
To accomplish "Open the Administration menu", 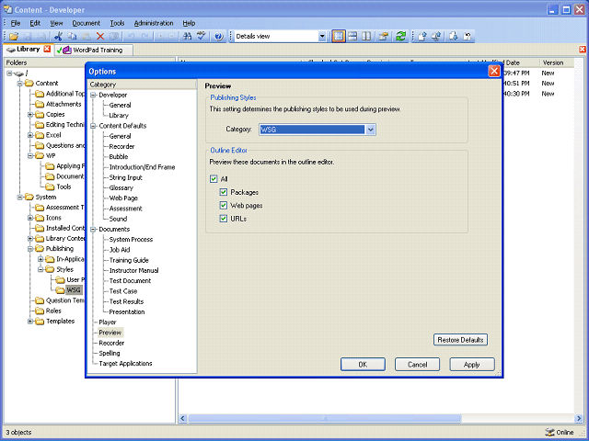I will (x=154, y=23).
